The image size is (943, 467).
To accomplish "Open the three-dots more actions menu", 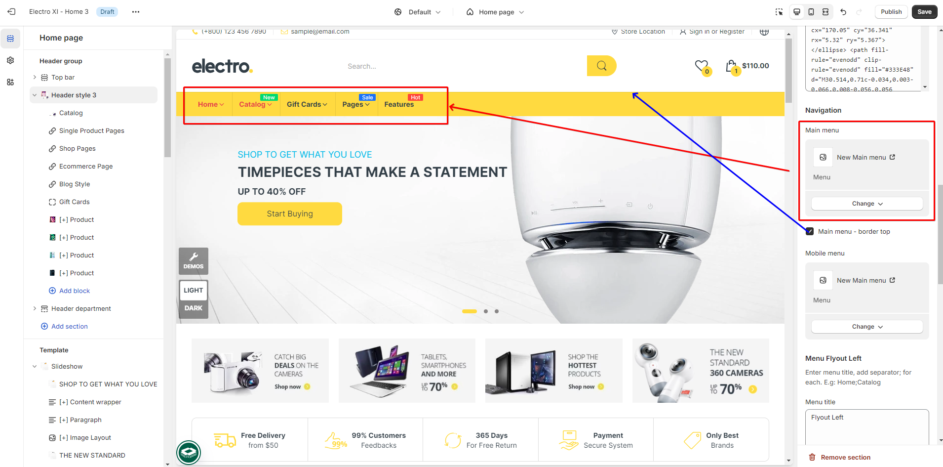I will pos(136,12).
